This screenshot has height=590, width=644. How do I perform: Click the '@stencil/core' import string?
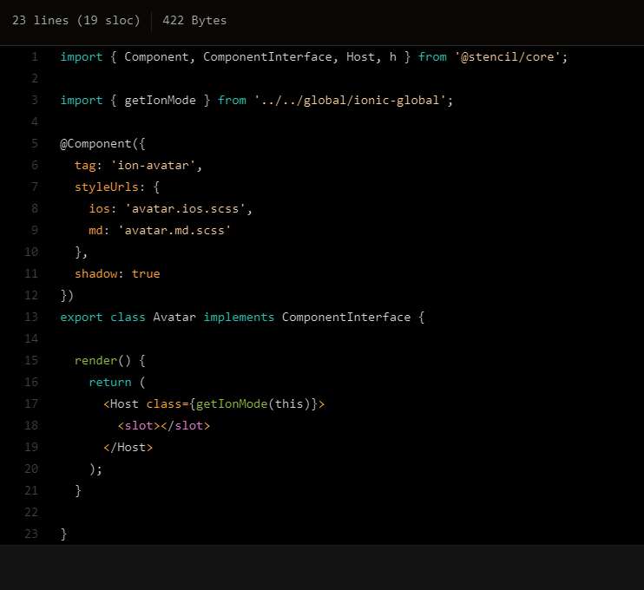tap(507, 56)
